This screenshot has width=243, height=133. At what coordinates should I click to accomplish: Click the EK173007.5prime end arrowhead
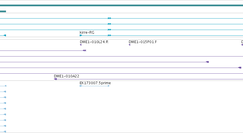pyautogui.click(x=109, y=86)
